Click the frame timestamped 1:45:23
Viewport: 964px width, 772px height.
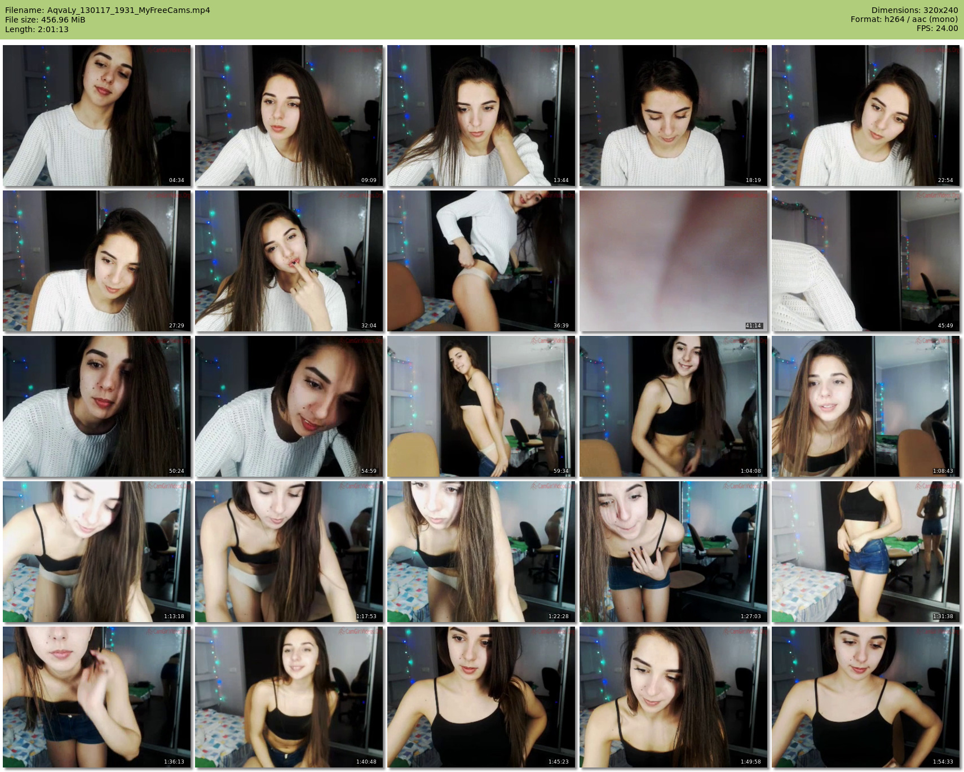click(x=481, y=697)
